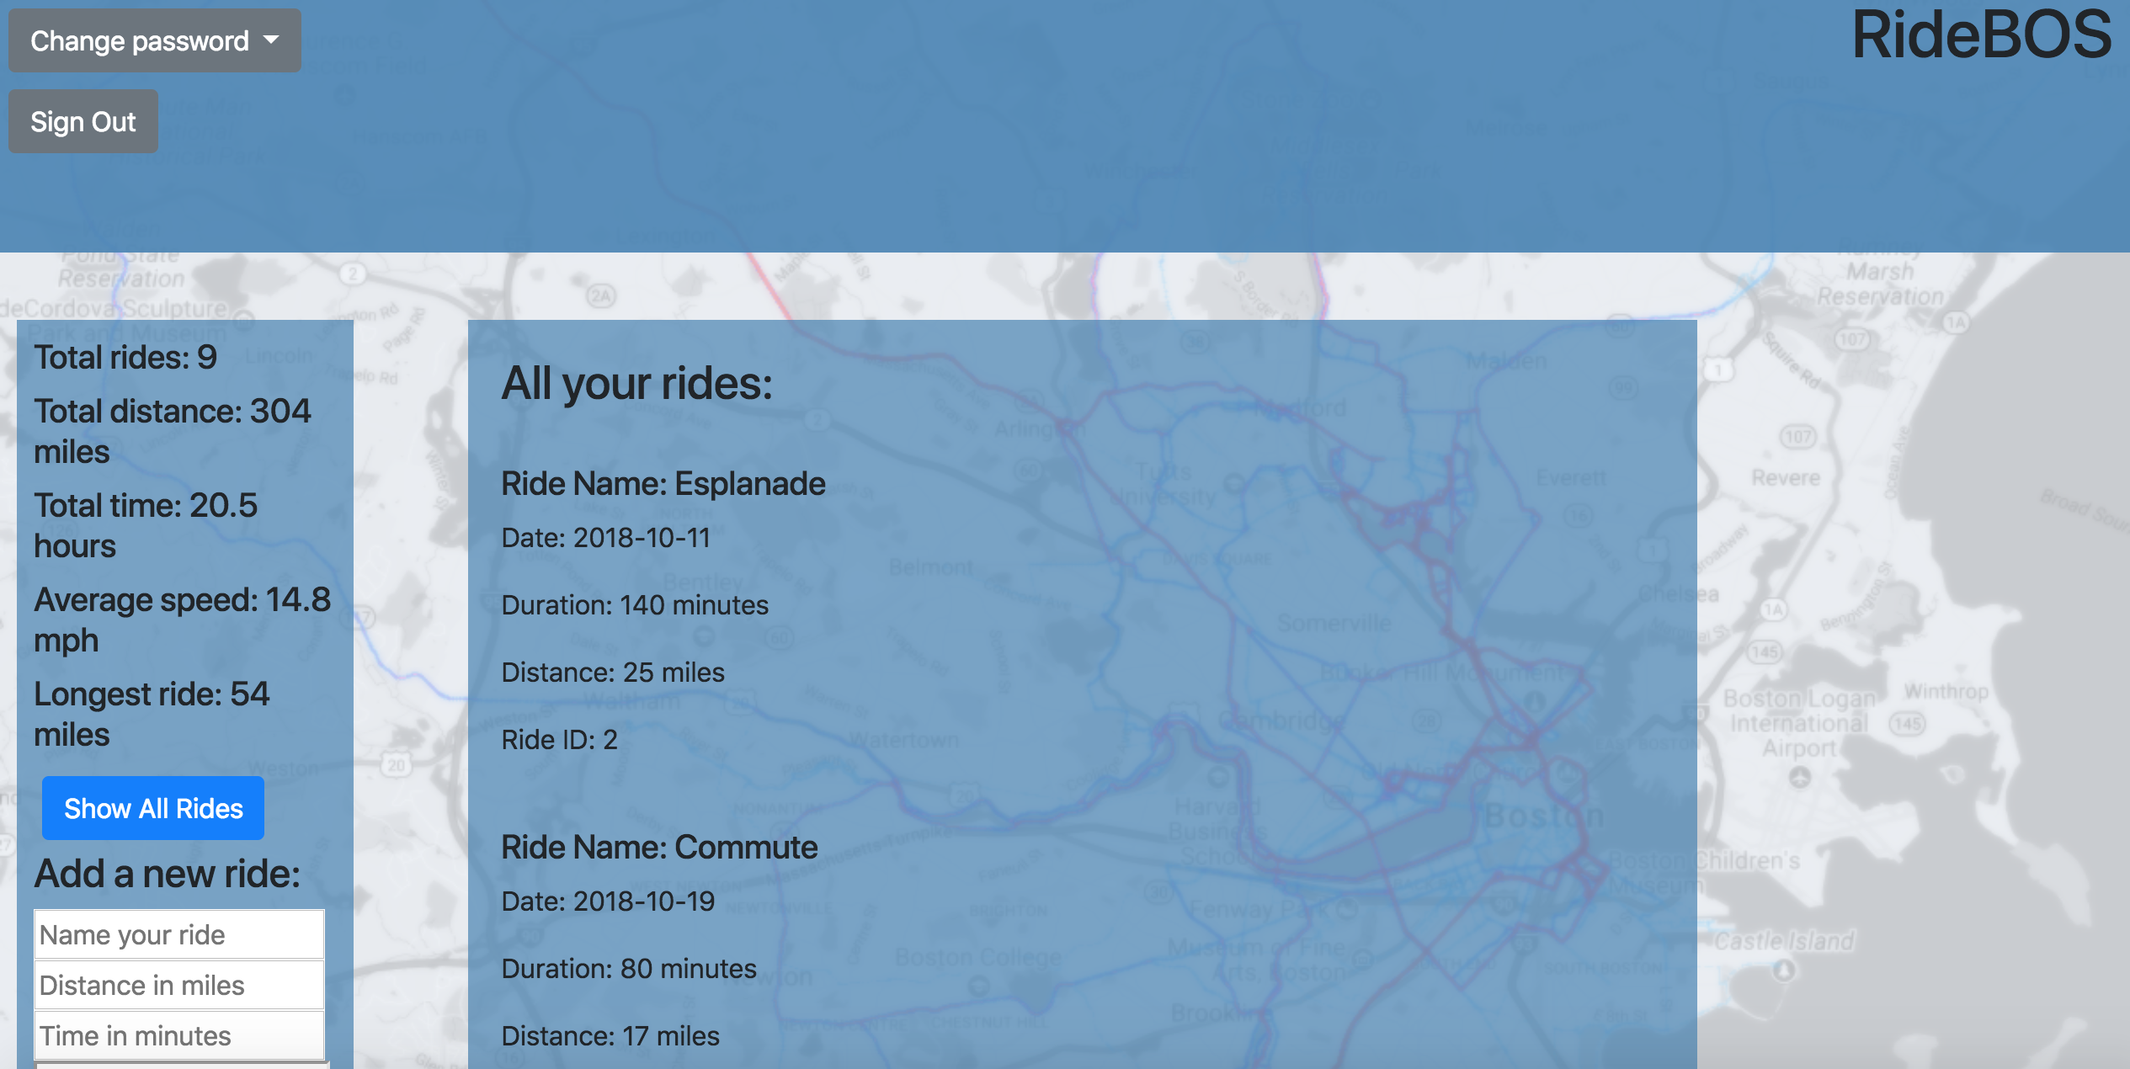Select the Time in minutes field
Viewport: 2130px width, 1069px height.
point(178,1035)
